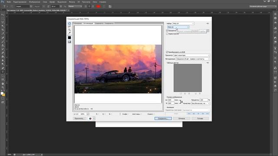
Task: Click the toggle character panel icon
Action: [x=110, y=6]
